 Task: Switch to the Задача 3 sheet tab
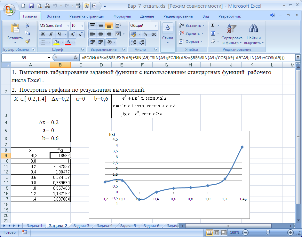tap(81, 226)
